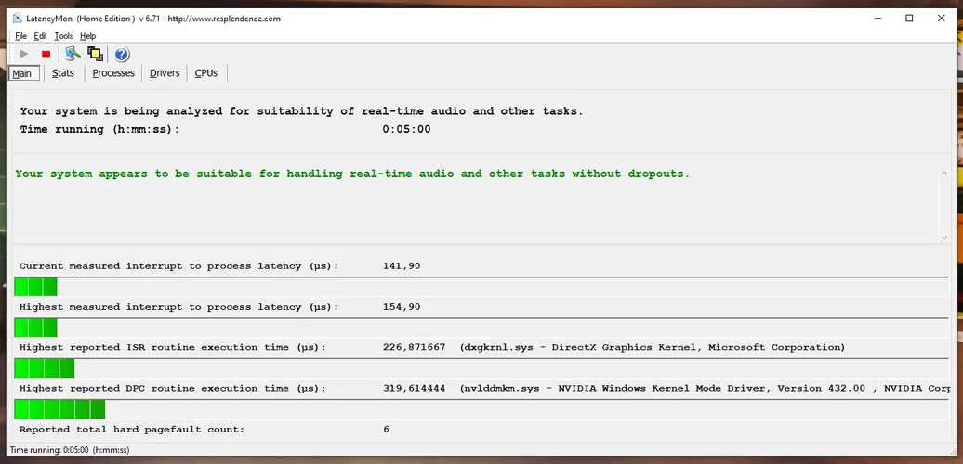
Task: Switch to the CPUs tab
Action: click(205, 73)
